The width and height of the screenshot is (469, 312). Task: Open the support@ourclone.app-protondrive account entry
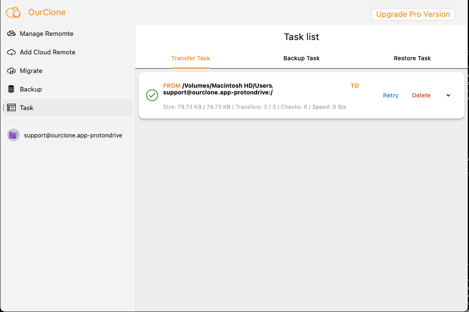(73, 135)
